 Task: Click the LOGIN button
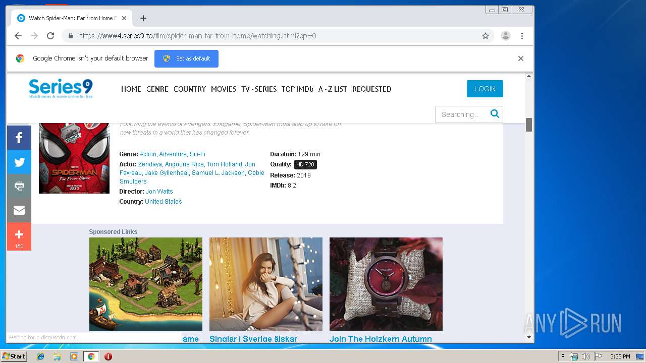[x=485, y=89]
